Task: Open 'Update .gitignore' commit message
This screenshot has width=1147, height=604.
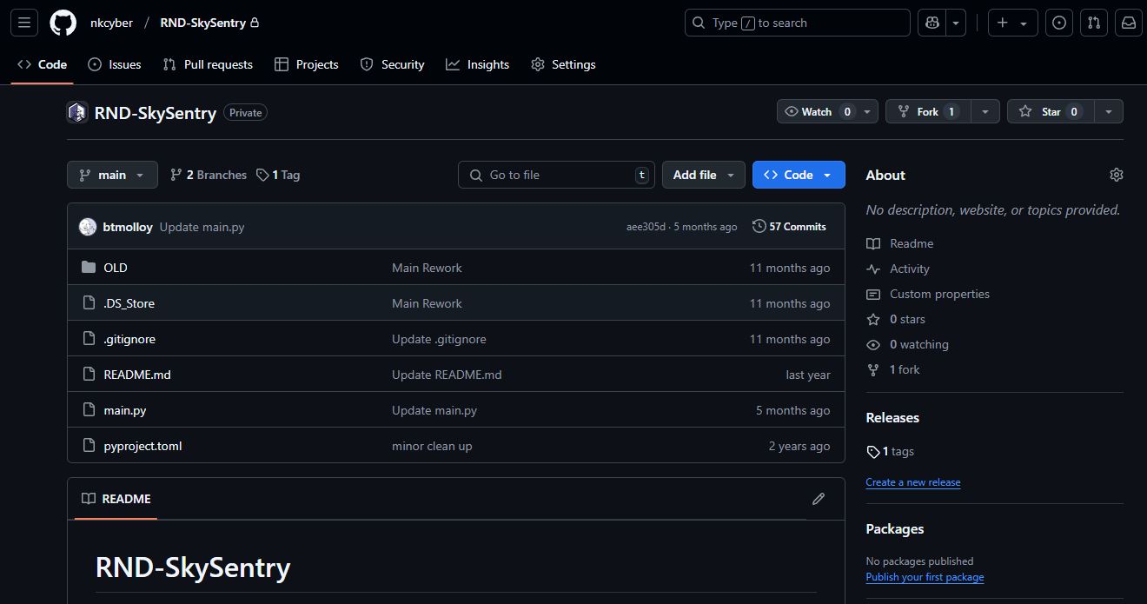Action: tap(439, 339)
